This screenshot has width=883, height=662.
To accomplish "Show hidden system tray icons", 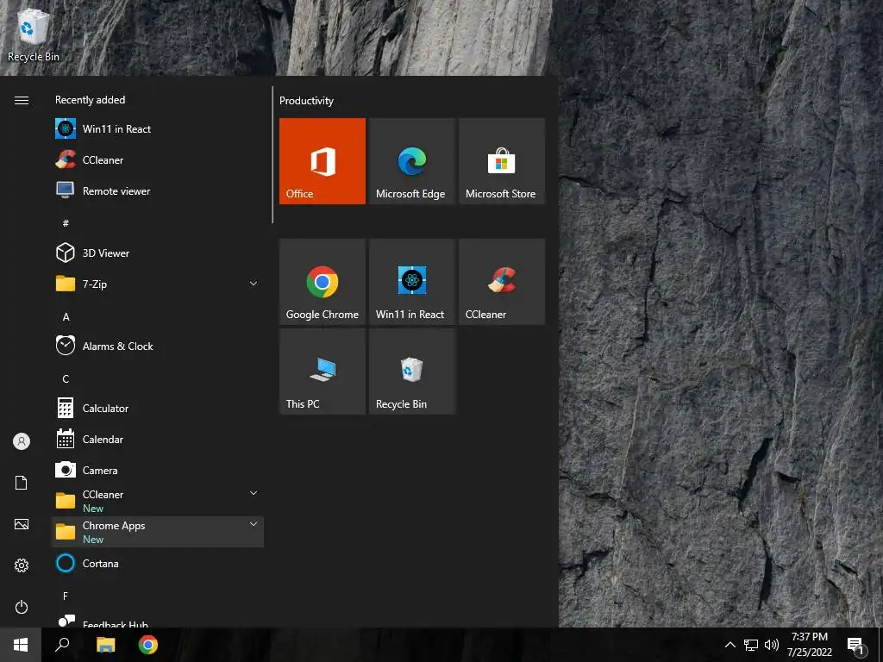I will [x=730, y=645].
